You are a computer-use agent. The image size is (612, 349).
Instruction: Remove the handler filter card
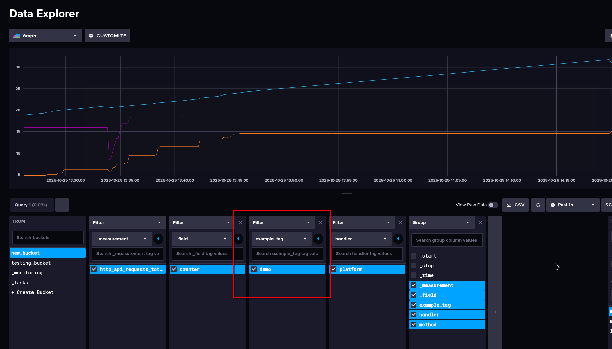[x=400, y=223]
